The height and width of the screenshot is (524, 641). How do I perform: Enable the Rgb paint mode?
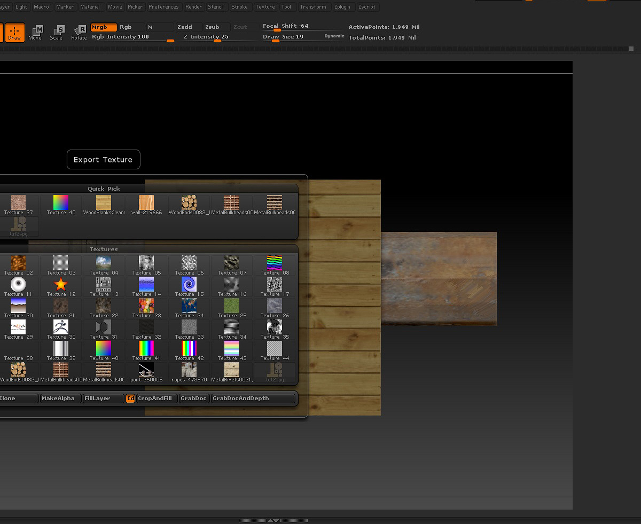[131, 27]
